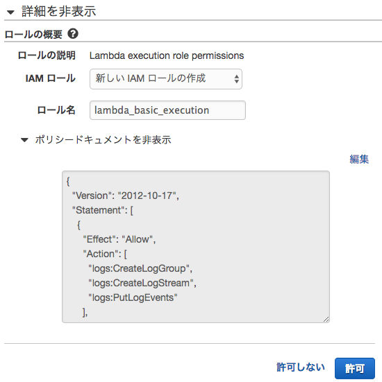This screenshot has height=382, width=382.
Task: Click the blue 許可 button
Action: 355,368
